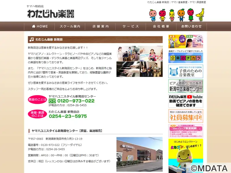Click the 営業時間 business hours line
The image size is (231, 173).
tap(63, 155)
